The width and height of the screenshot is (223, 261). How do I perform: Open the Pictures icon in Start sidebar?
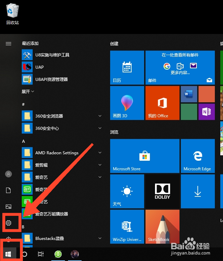click(x=8, y=207)
